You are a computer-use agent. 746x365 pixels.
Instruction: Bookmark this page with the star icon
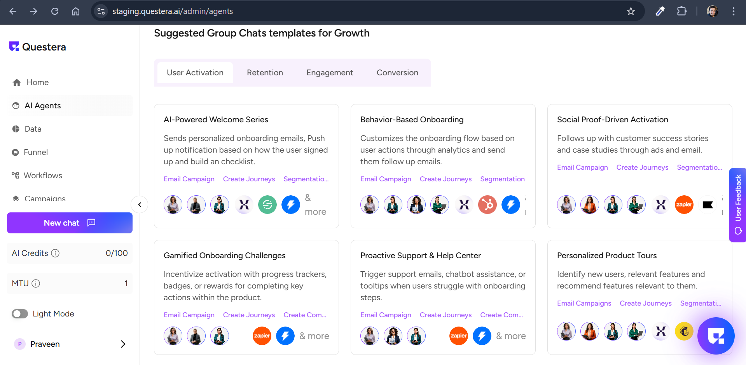(x=631, y=11)
